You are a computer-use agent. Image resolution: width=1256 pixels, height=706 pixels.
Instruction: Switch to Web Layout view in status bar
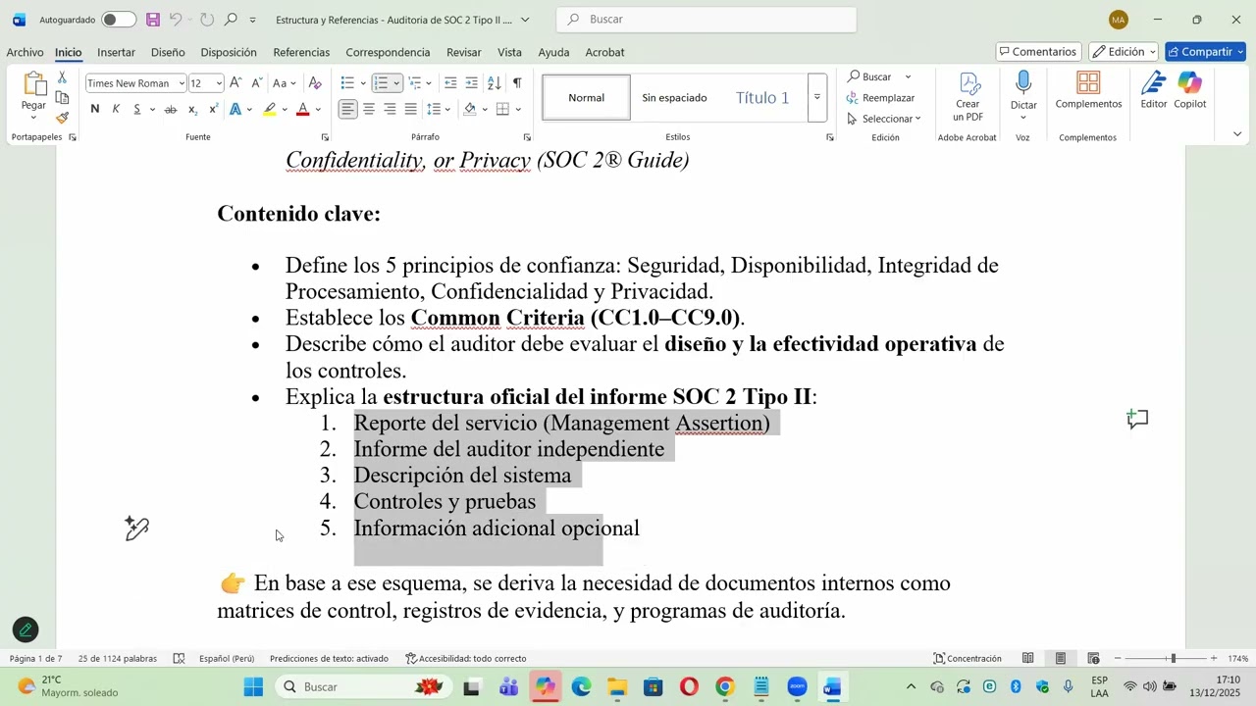tap(1093, 659)
